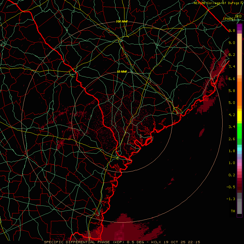Click the 3.4 value on the color scale
244x244 pixels.
232,127
